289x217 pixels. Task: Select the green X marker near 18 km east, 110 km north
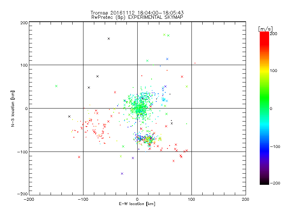[x=147, y=61]
